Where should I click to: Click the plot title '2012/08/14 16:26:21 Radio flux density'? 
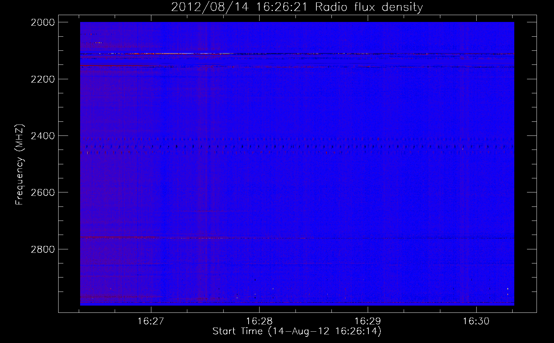tap(297, 7)
